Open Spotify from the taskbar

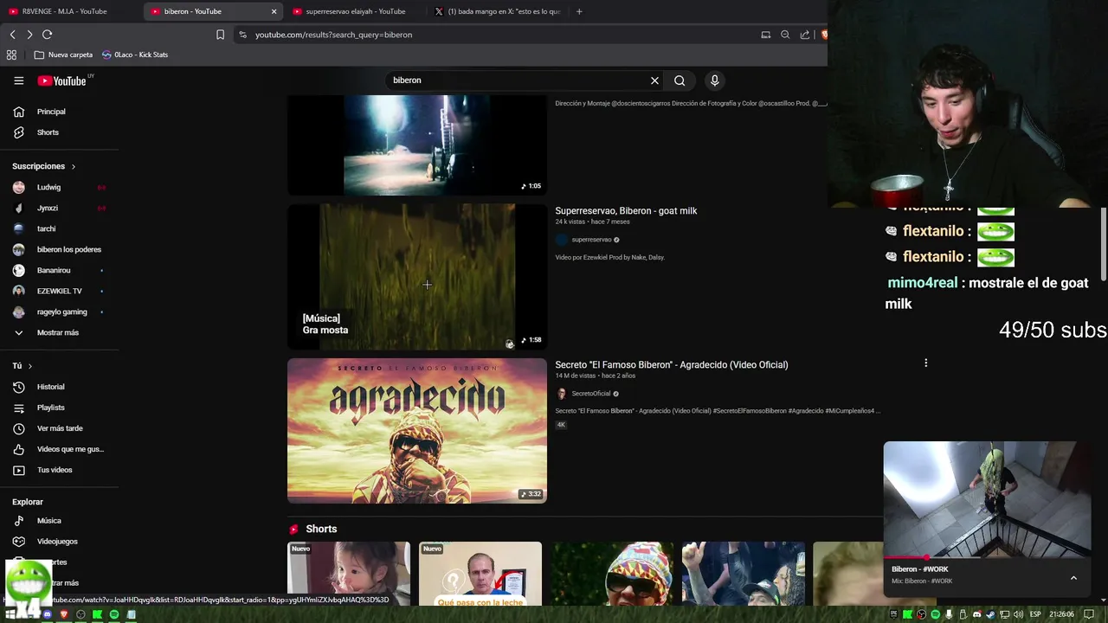tap(113, 614)
